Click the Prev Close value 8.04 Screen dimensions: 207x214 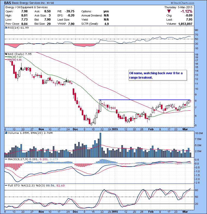tap(24, 24)
